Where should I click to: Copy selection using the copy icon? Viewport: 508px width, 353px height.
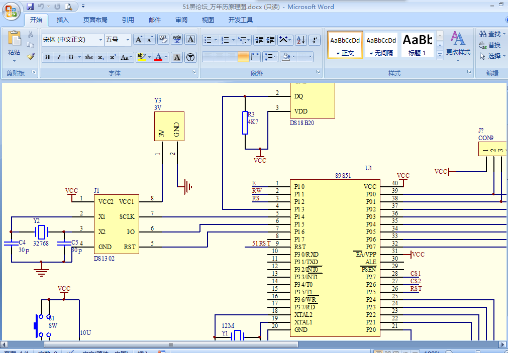click(31, 45)
